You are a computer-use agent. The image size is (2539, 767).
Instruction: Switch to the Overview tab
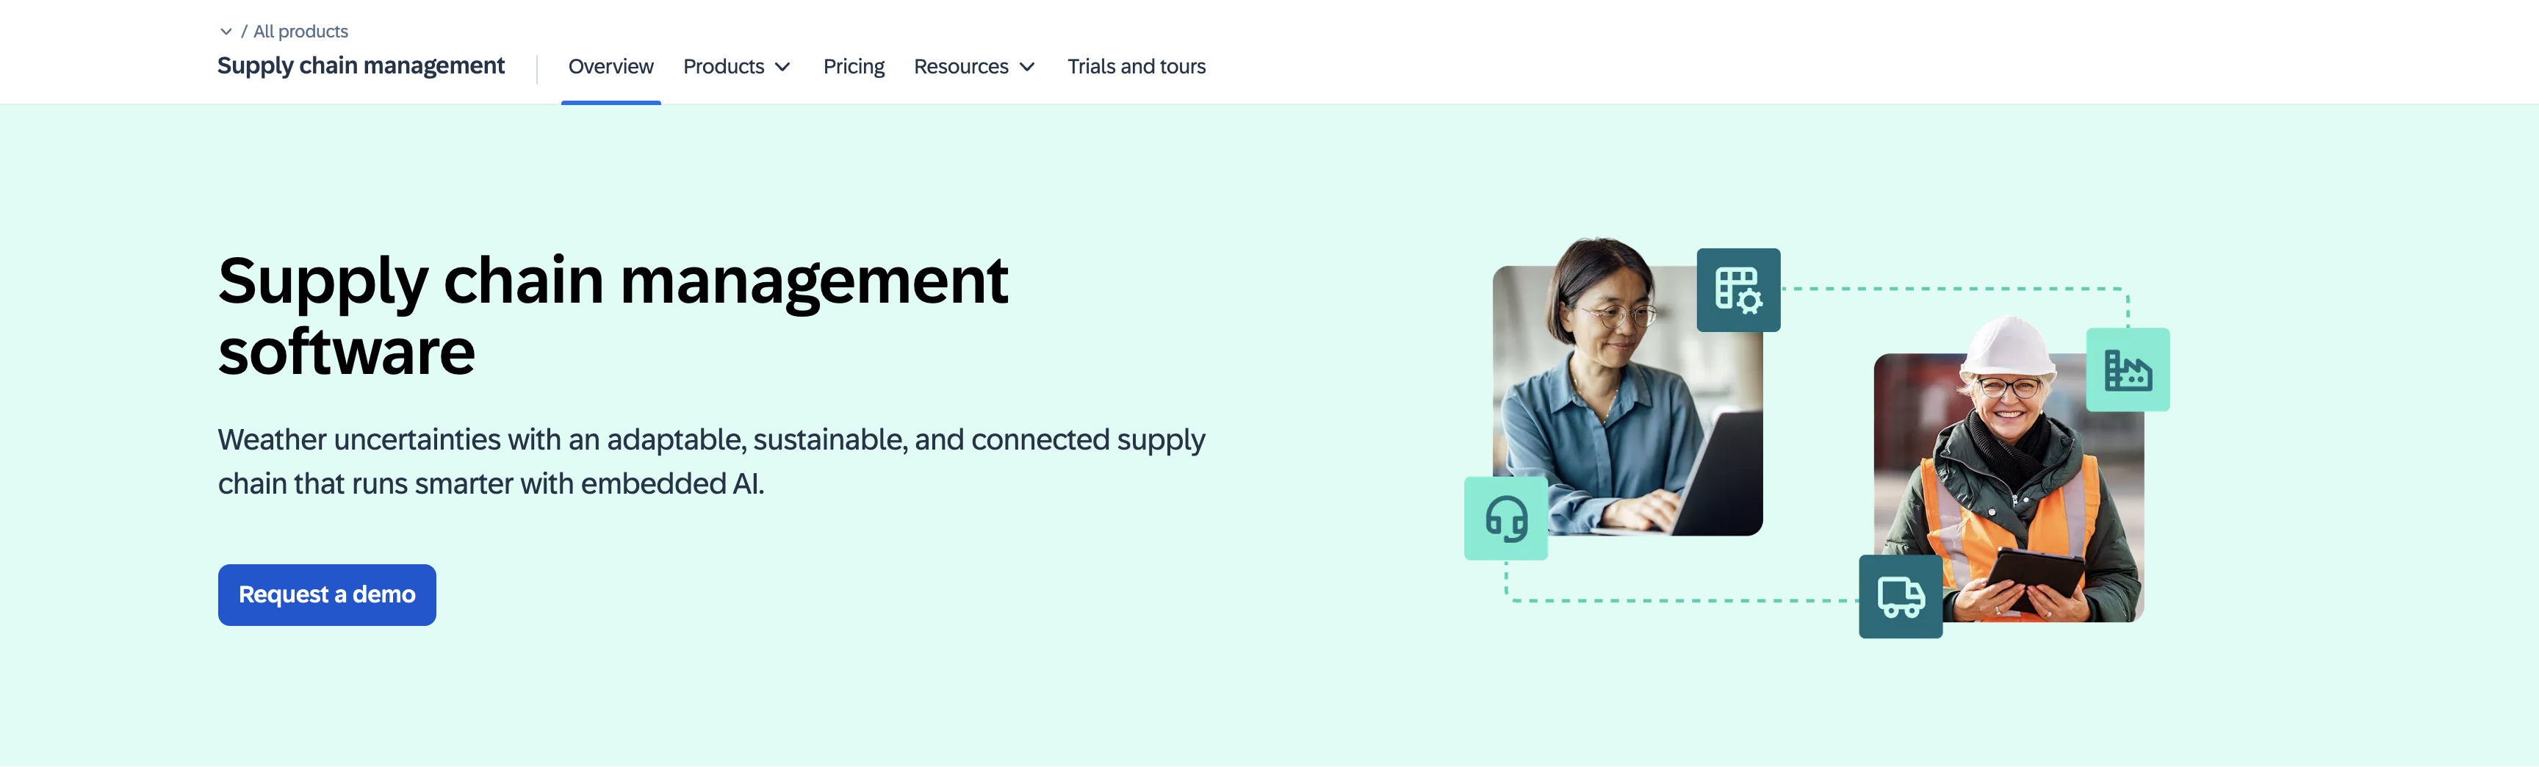pos(610,66)
